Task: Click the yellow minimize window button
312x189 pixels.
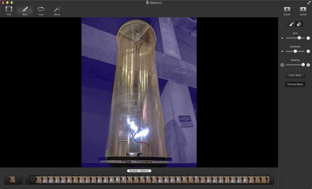Action: [7, 2]
